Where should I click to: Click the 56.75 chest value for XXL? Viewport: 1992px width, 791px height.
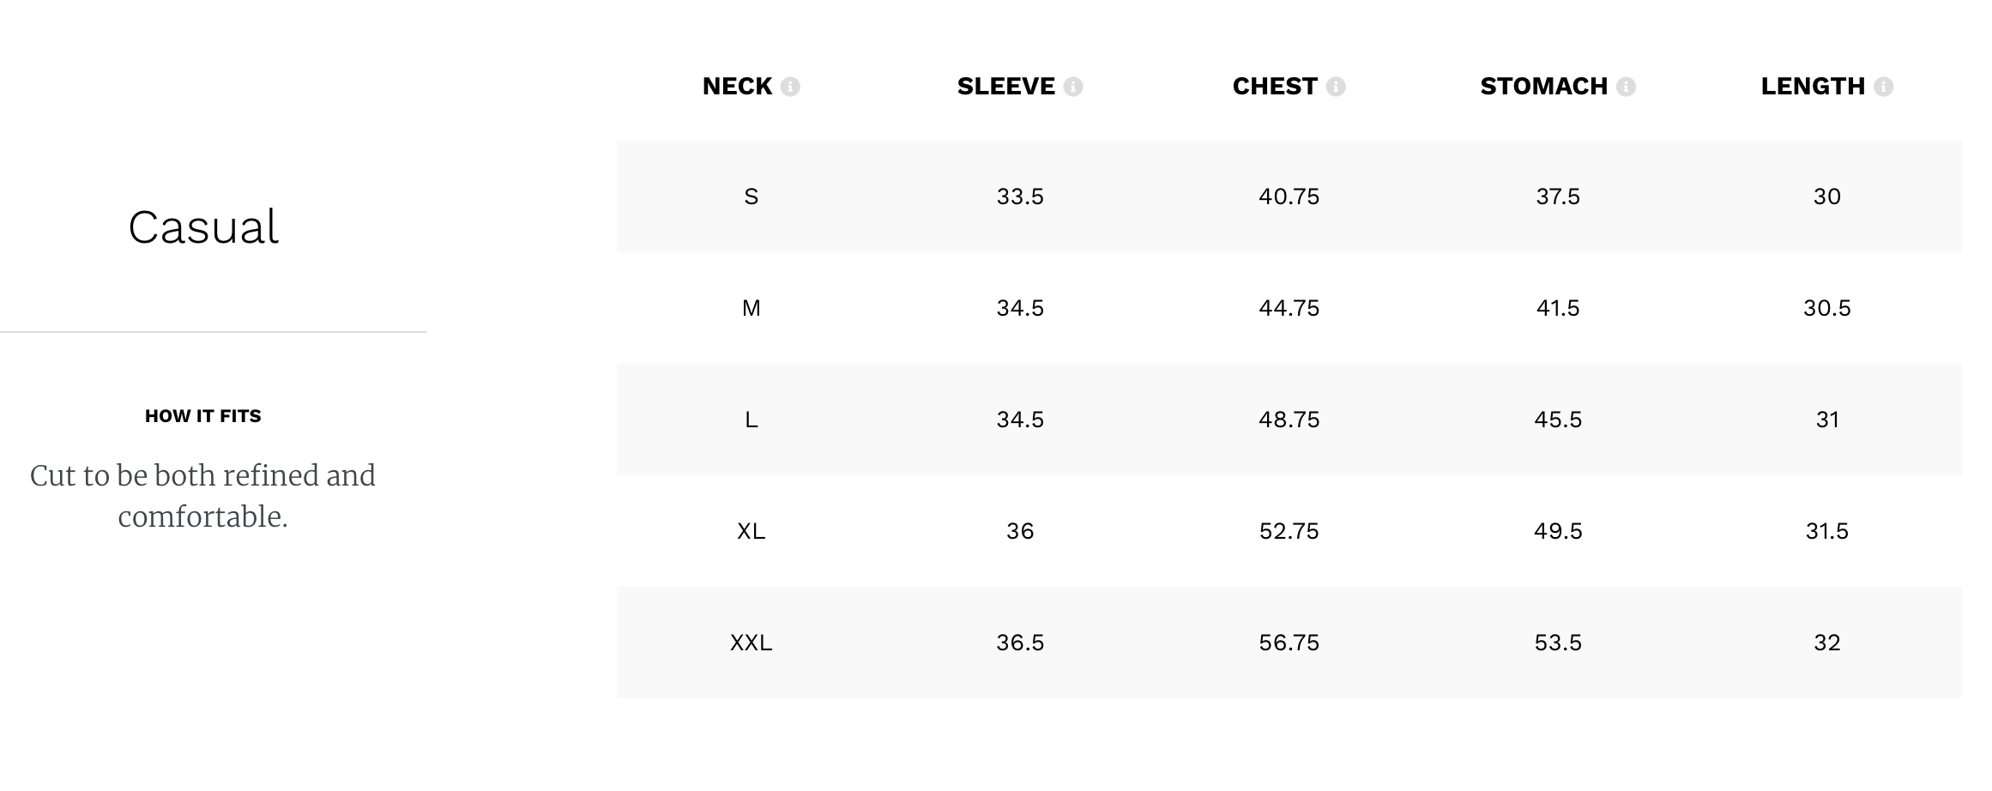(x=1289, y=643)
